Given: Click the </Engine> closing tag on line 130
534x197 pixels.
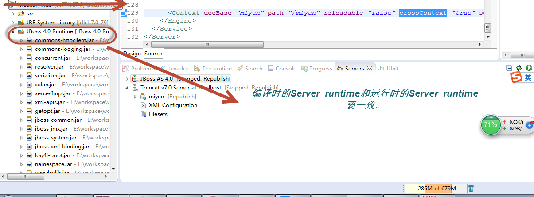Looking at the screenshot, I should pos(177,21).
